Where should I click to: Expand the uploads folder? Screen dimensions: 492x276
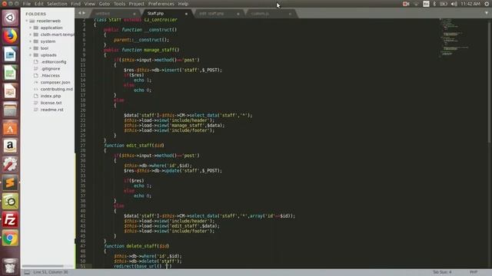pos(31,55)
